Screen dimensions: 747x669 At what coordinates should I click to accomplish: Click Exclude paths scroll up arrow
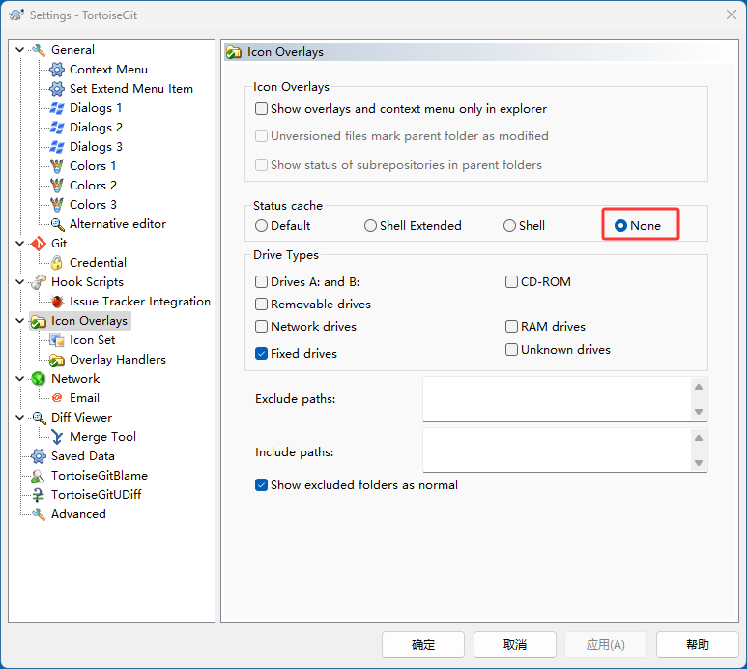point(699,387)
